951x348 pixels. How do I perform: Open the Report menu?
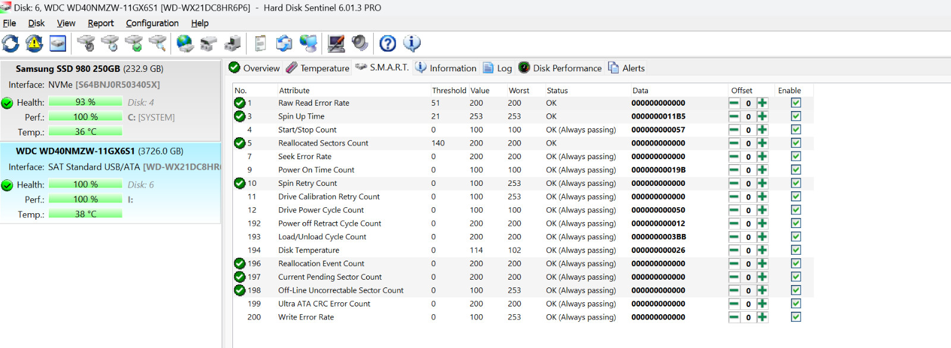pos(100,23)
